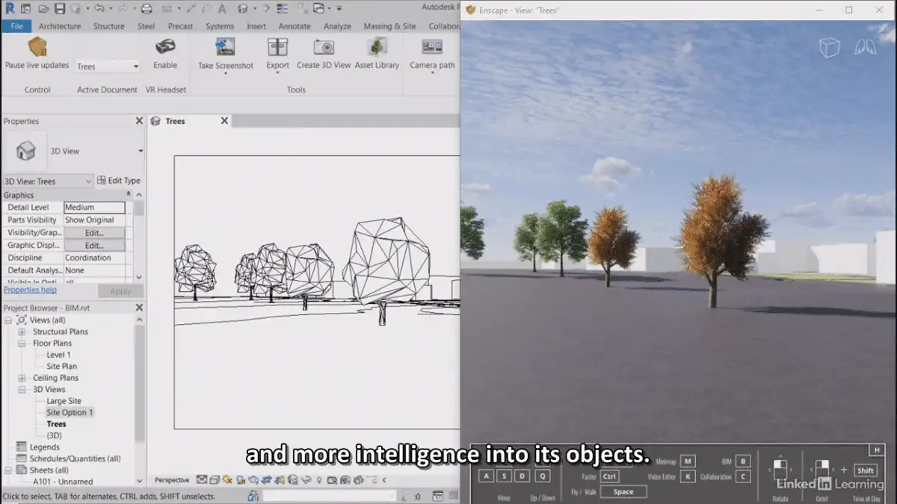Image resolution: width=897 pixels, height=504 pixels.
Task: Click the Undo arrow in quick access toolbar
Action: pyautogui.click(x=98, y=9)
